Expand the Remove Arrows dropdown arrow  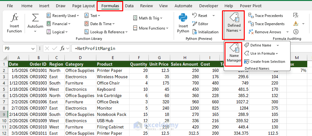point(287,32)
